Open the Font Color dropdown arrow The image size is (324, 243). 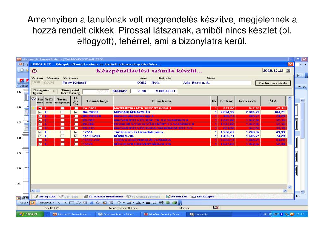pyautogui.click(x=143, y=203)
